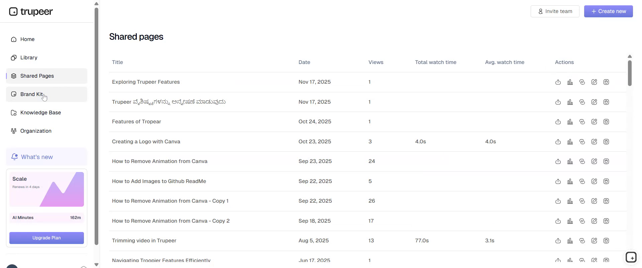Share the Kannada-titled Trupeer page

coord(558,102)
